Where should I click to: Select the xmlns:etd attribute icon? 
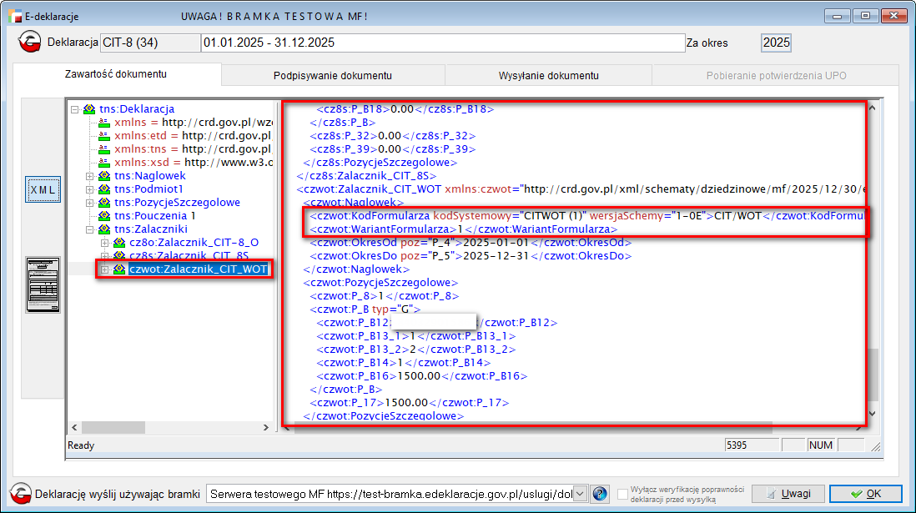click(104, 136)
